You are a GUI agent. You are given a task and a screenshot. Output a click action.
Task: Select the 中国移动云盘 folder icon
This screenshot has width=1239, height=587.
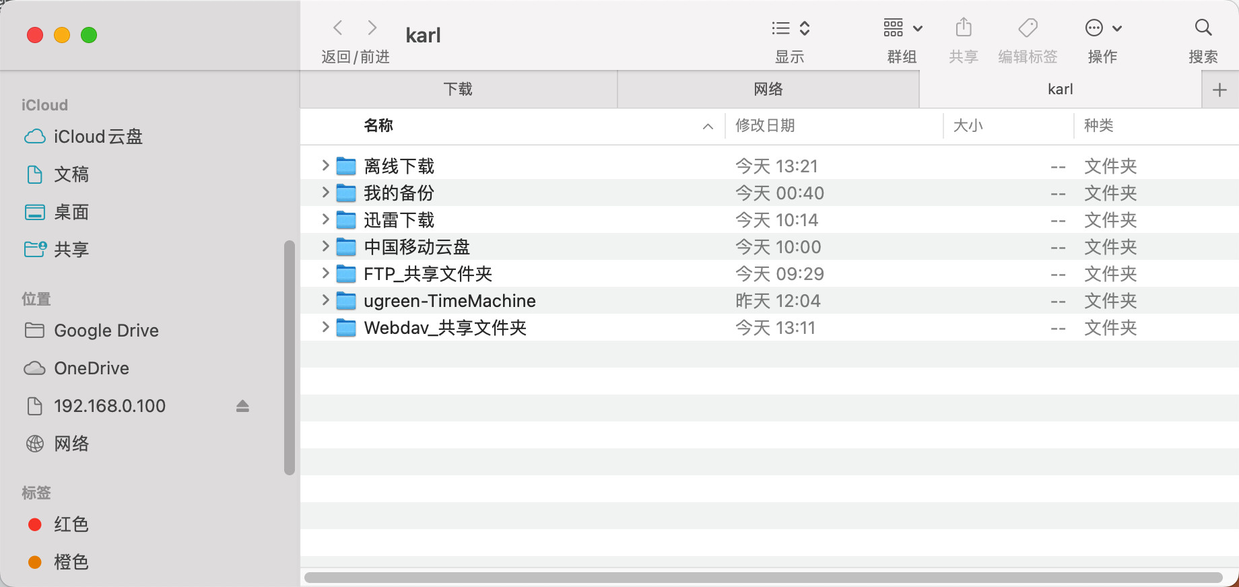(346, 246)
